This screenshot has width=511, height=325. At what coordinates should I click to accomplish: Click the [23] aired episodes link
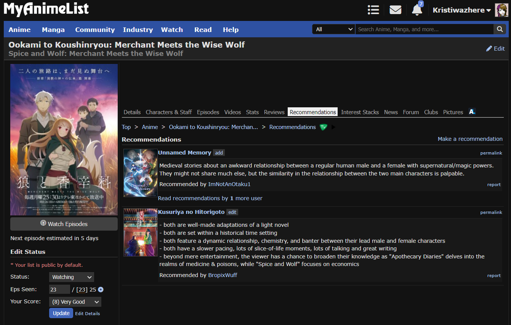pyautogui.click(x=82, y=290)
